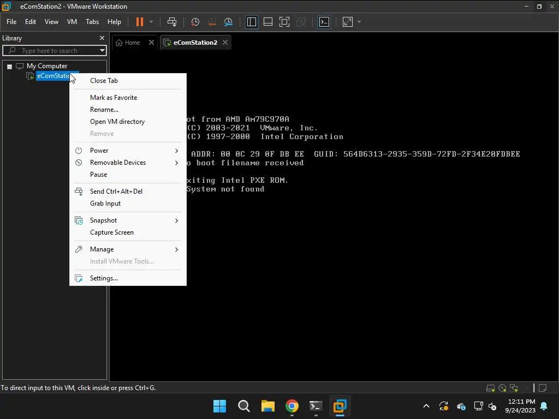This screenshot has width=559, height=419.
Task: Choose Grab Input
Action: (x=128, y=203)
